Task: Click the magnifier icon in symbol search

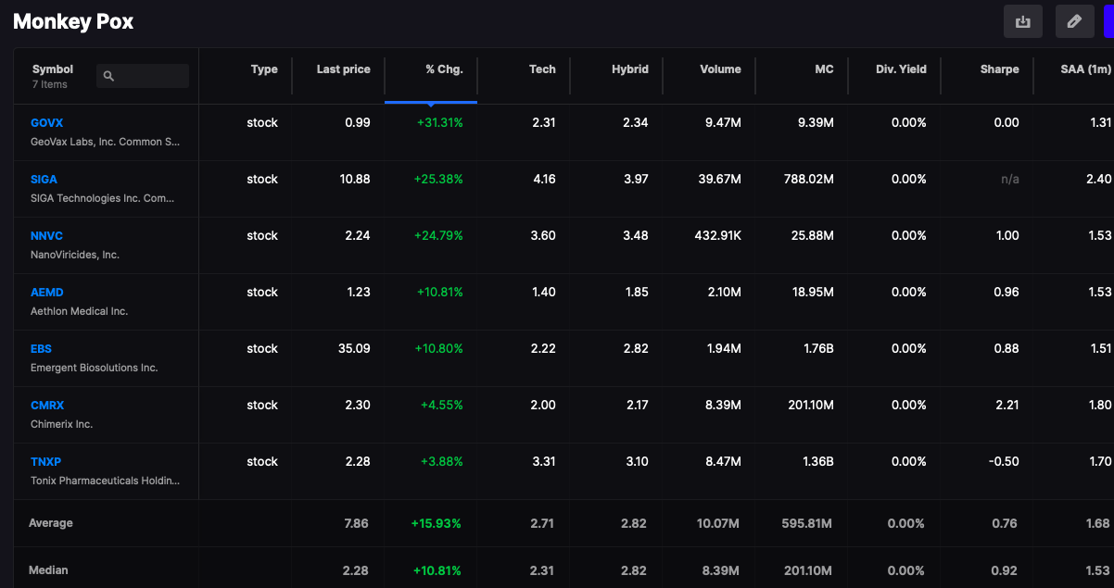Action: pos(108,76)
